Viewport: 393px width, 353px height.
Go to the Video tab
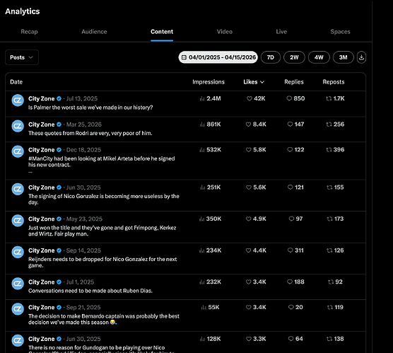(225, 32)
